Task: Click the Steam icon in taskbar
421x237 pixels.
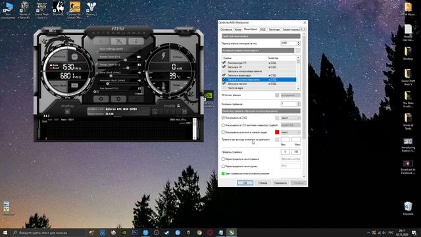Action: click(166, 232)
